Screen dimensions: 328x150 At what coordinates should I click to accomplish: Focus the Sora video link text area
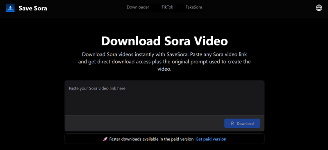tap(164, 98)
